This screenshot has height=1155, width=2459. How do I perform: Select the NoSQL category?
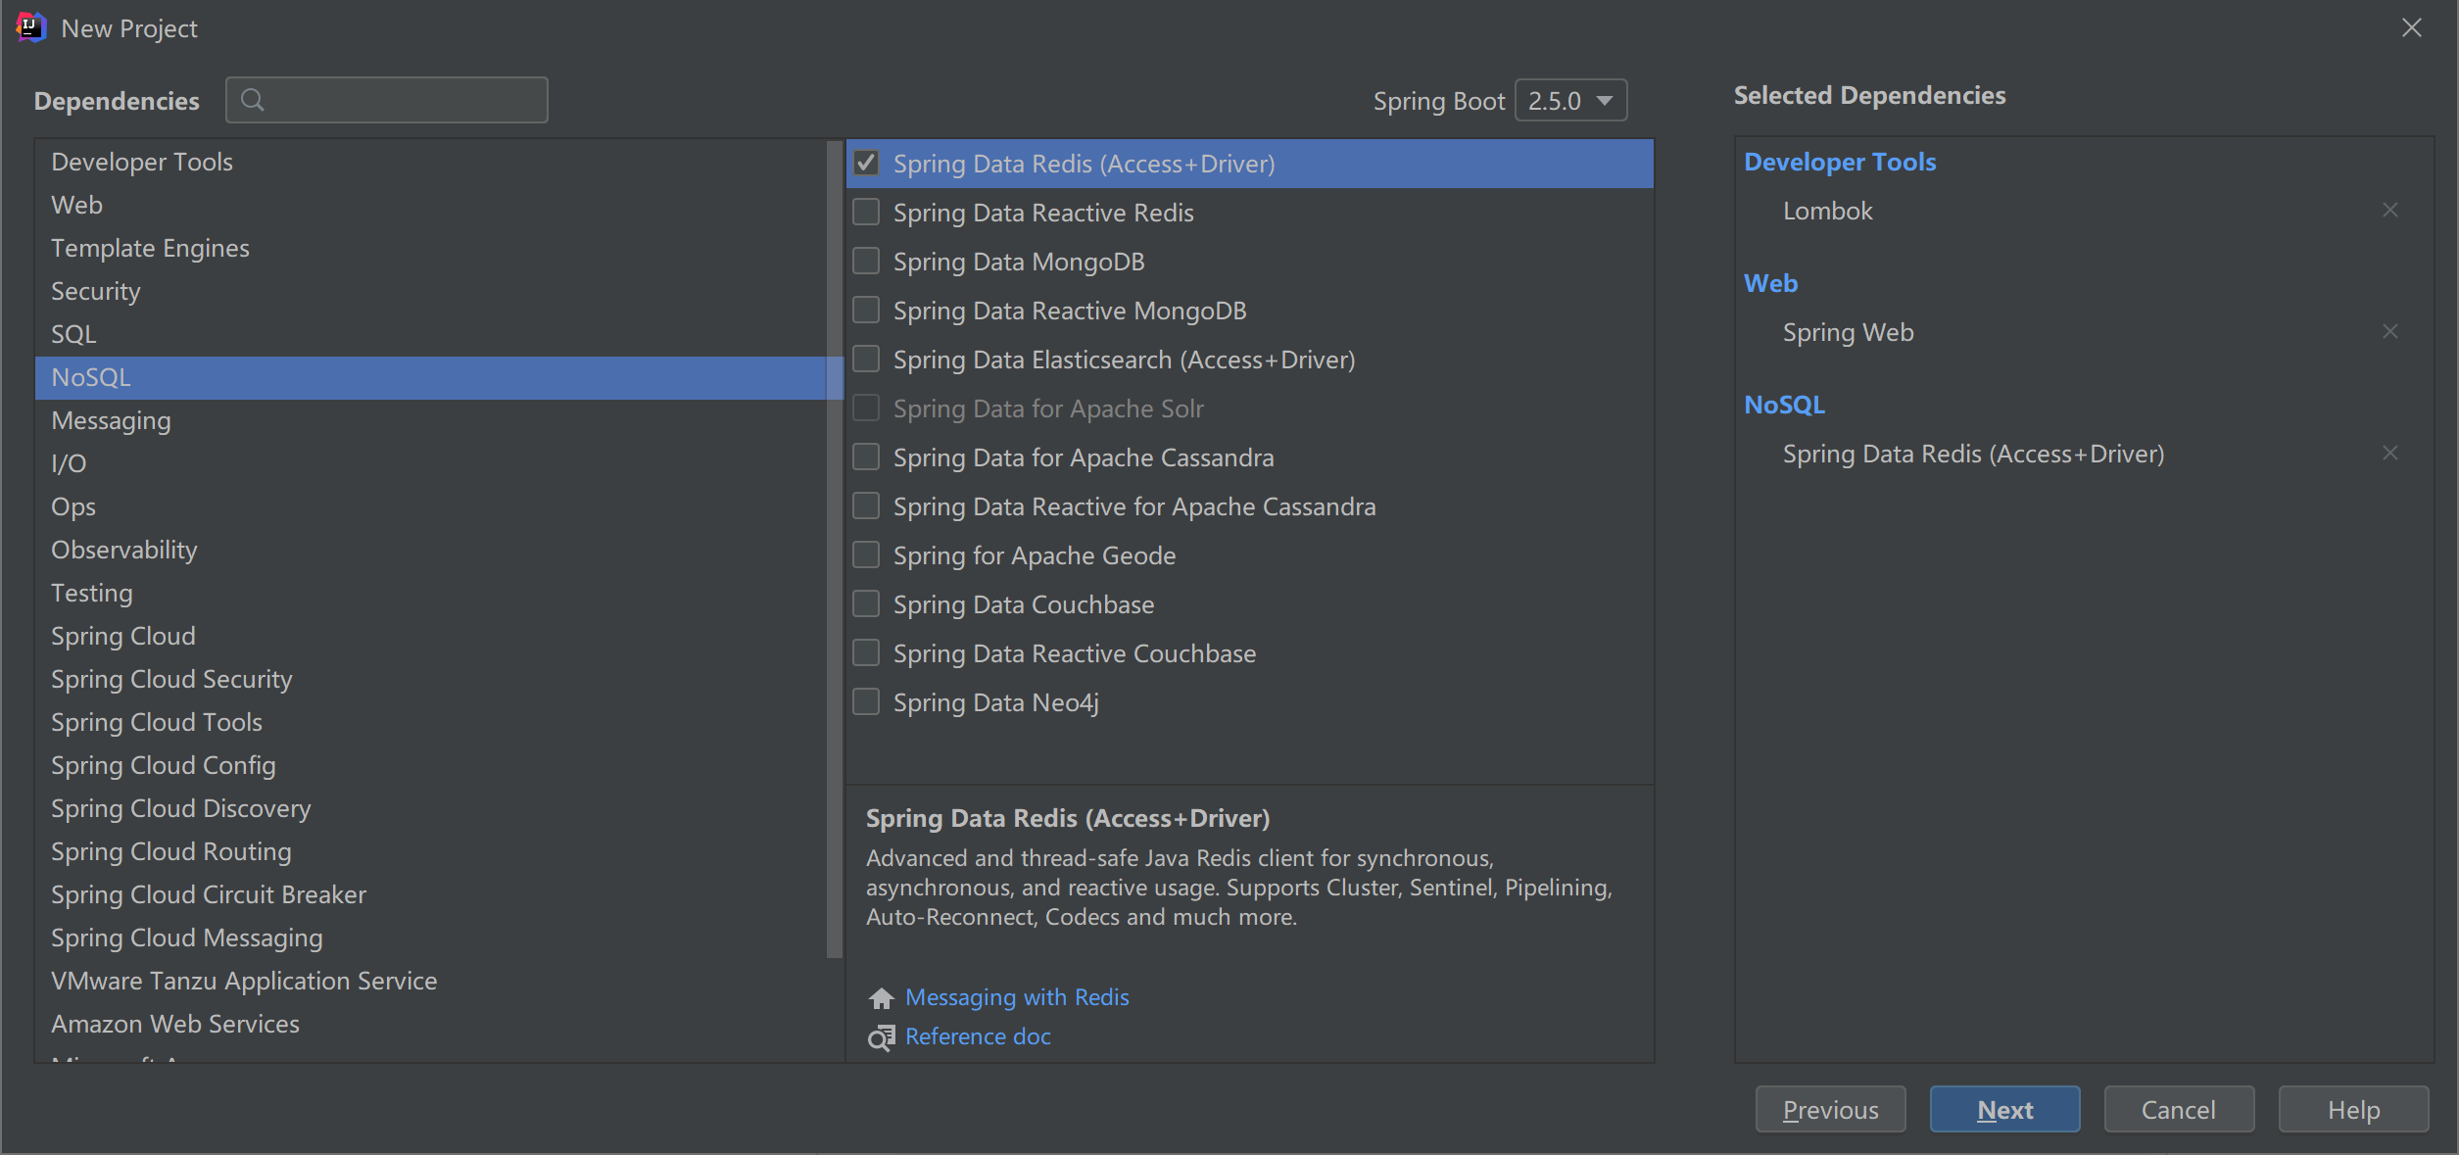coord(431,377)
